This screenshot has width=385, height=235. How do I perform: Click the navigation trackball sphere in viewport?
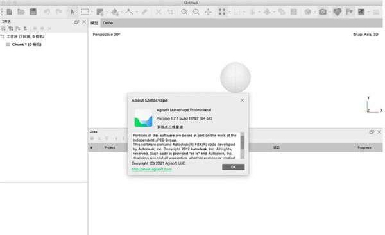pos(235,77)
